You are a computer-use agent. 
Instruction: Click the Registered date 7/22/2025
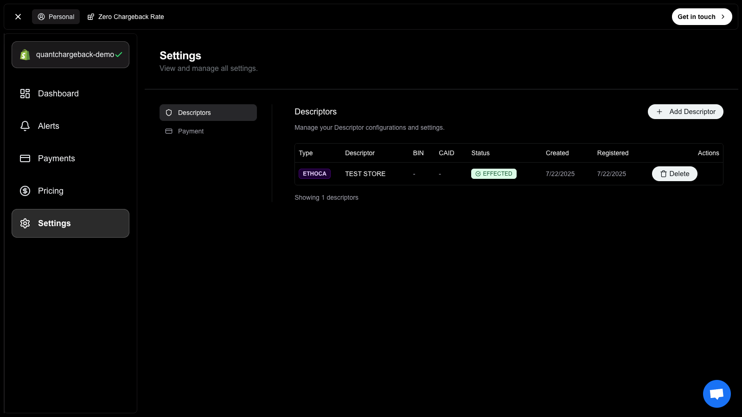point(612,174)
